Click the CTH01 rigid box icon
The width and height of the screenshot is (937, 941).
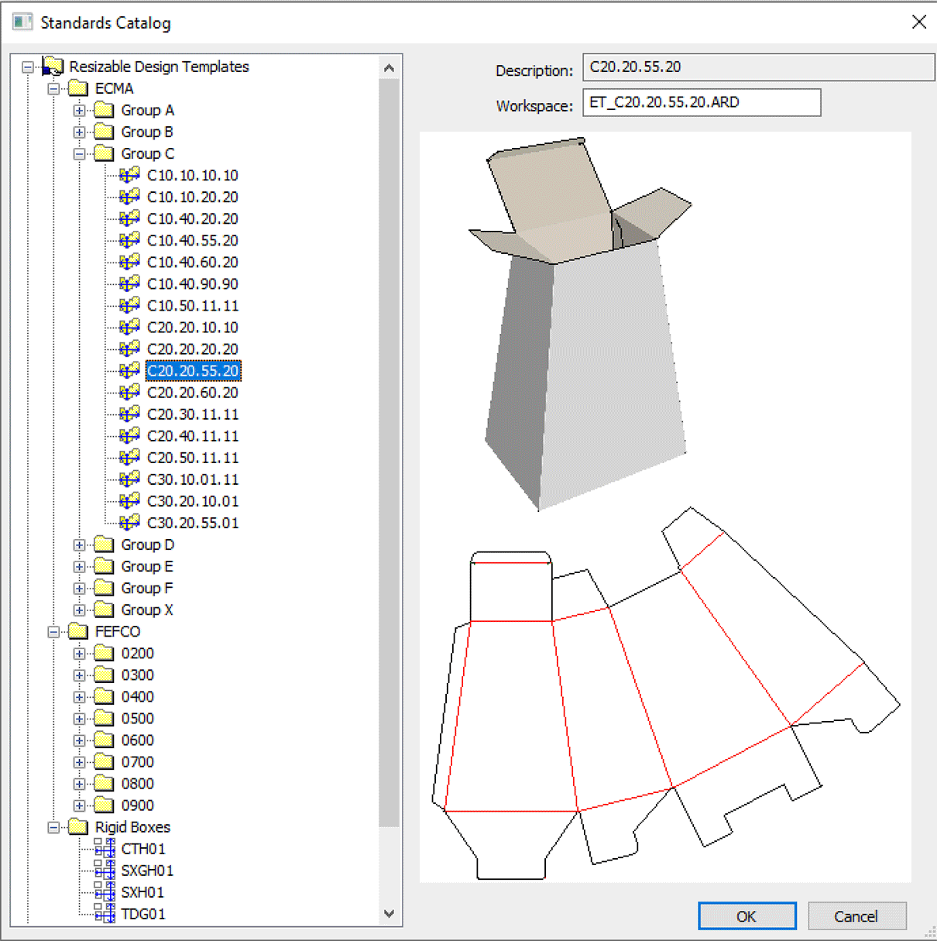click(105, 848)
